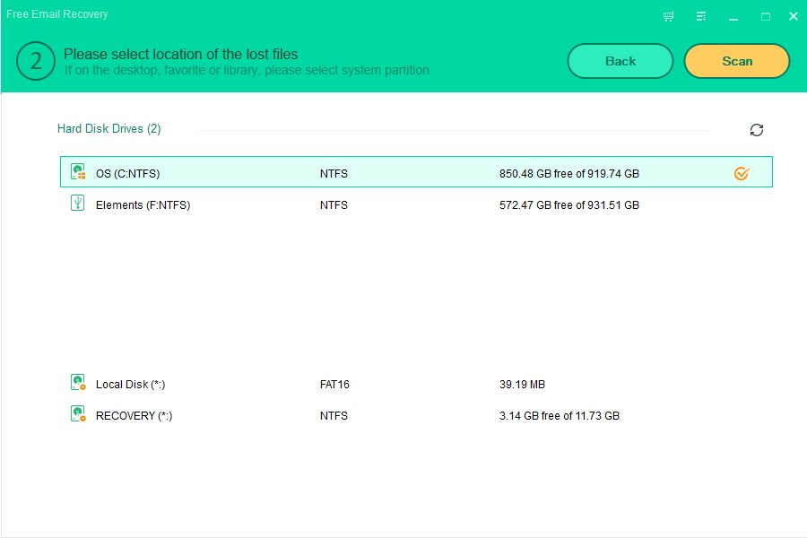Click 572.47 GB free of 931.51 GB
This screenshot has height=538, width=807.
pos(568,205)
